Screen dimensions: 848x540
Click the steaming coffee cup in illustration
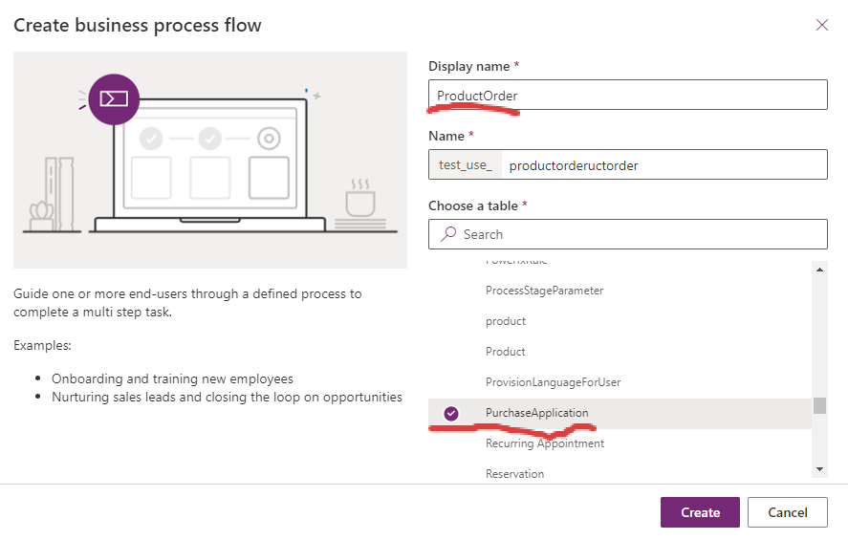click(x=360, y=200)
